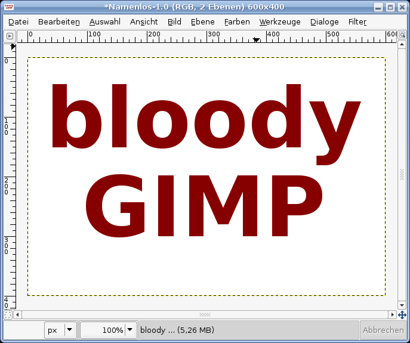This screenshot has height=343, width=410.
Task: Toggle zoom-on-window-resize icon at top right
Action: coord(402,35)
